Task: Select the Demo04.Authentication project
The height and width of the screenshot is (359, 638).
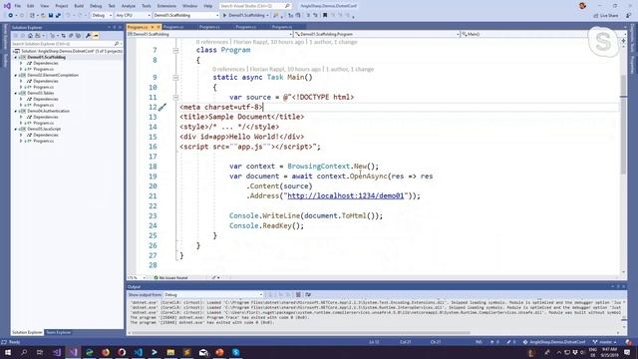Action: [x=49, y=111]
